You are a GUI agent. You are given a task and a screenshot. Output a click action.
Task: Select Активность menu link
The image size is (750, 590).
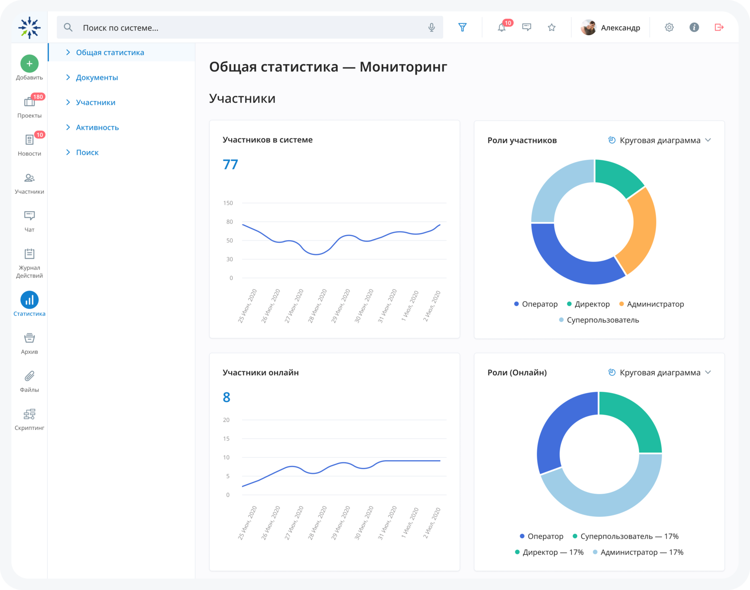(x=97, y=127)
